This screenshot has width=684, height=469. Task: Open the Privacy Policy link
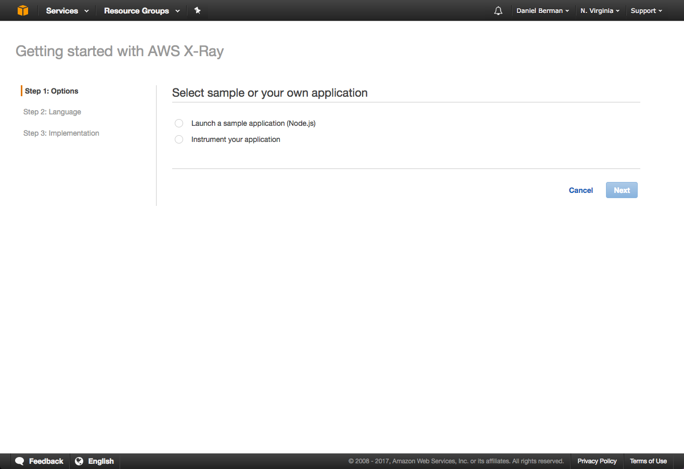597,461
